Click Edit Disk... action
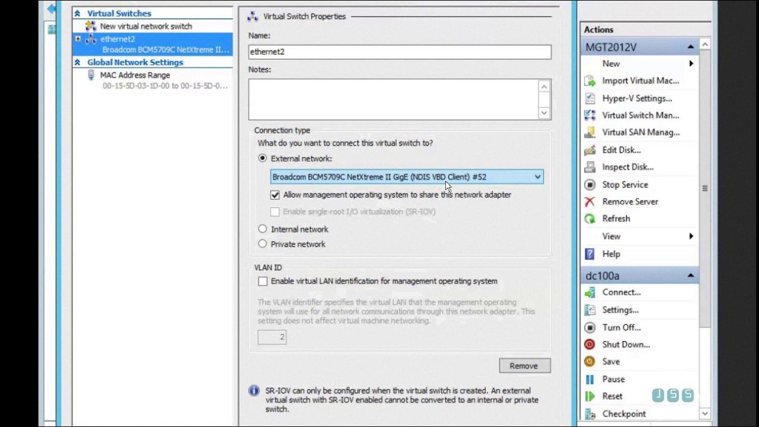The width and height of the screenshot is (759, 427). (x=621, y=150)
